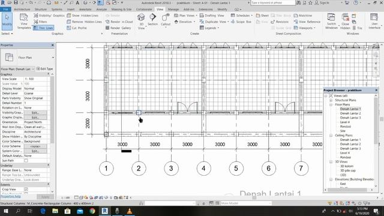Toggle Crop View checkbox
This screenshot has height=216, width=384.
pyautogui.click(x=26, y=190)
